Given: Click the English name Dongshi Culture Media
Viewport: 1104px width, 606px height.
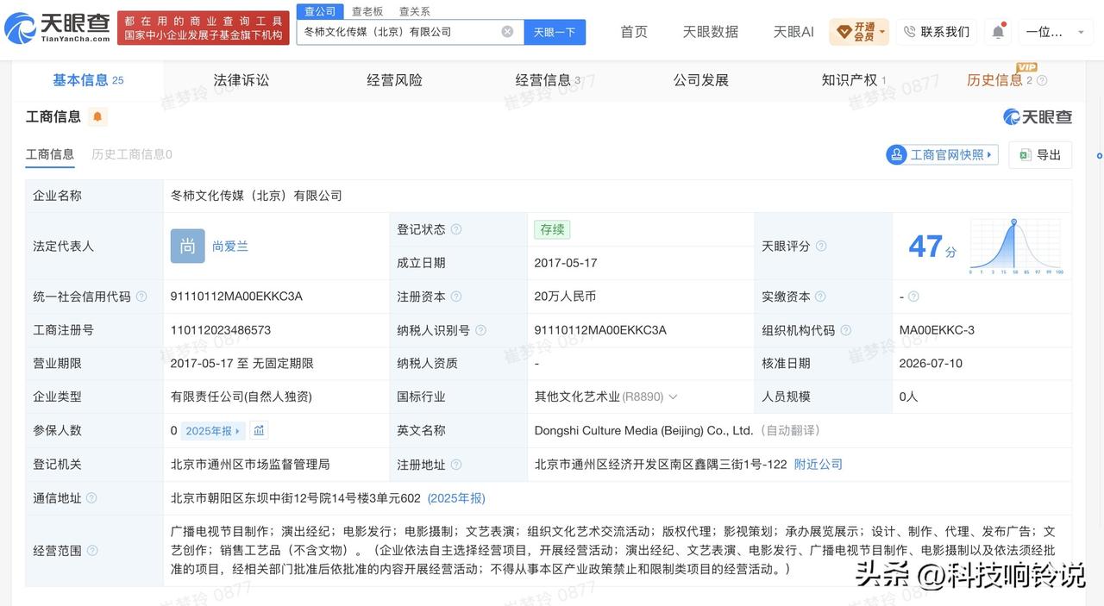Looking at the screenshot, I should [x=644, y=430].
